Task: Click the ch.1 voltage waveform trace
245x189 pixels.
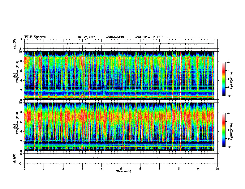Action: pos(119,44)
